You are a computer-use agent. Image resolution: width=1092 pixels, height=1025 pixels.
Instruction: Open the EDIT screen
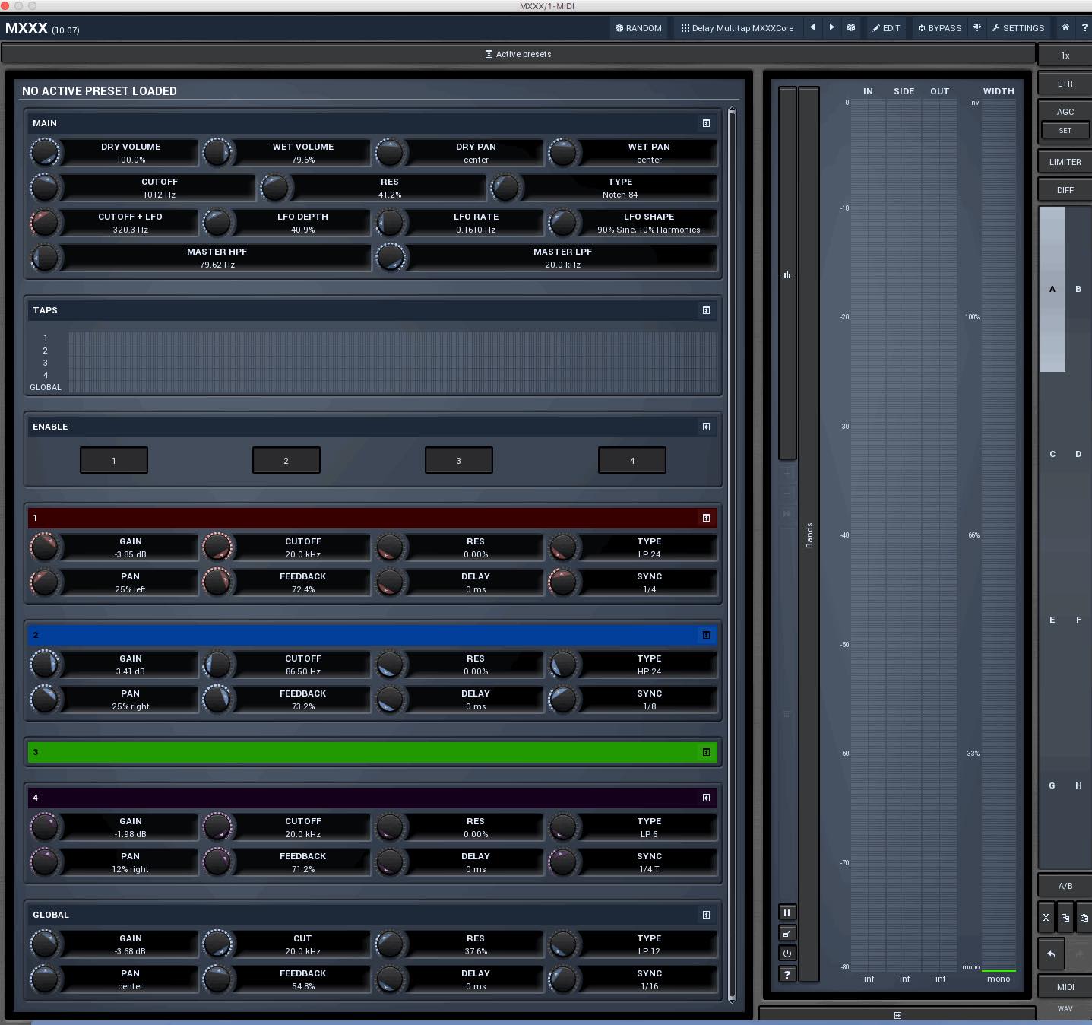[886, 28]
